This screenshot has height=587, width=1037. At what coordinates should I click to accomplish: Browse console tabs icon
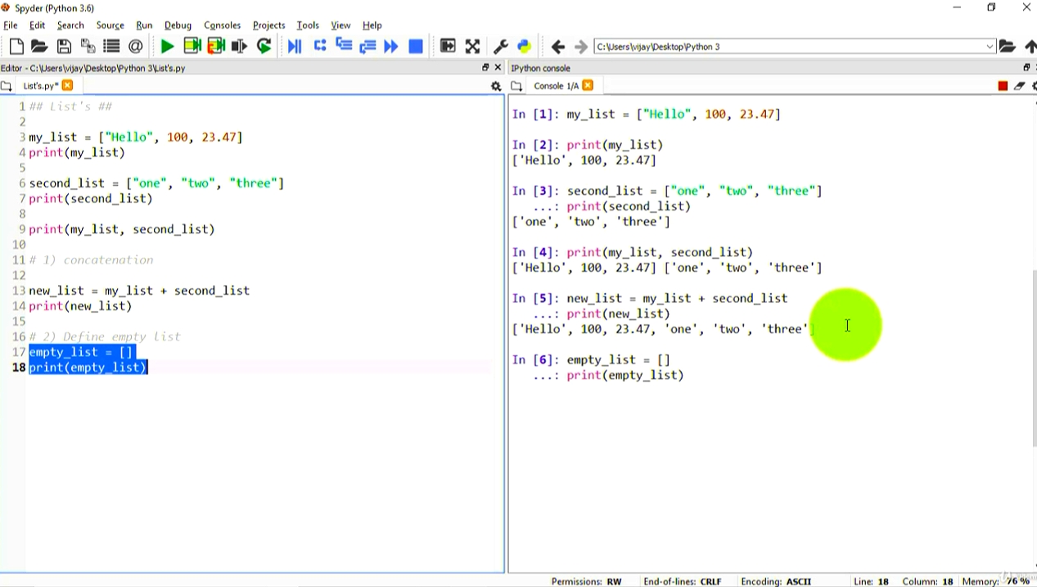pyautogui.click(x=516, y=86)
